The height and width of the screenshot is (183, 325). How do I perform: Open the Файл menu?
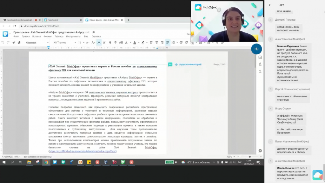pyautogui.click(x=16, y=36)
